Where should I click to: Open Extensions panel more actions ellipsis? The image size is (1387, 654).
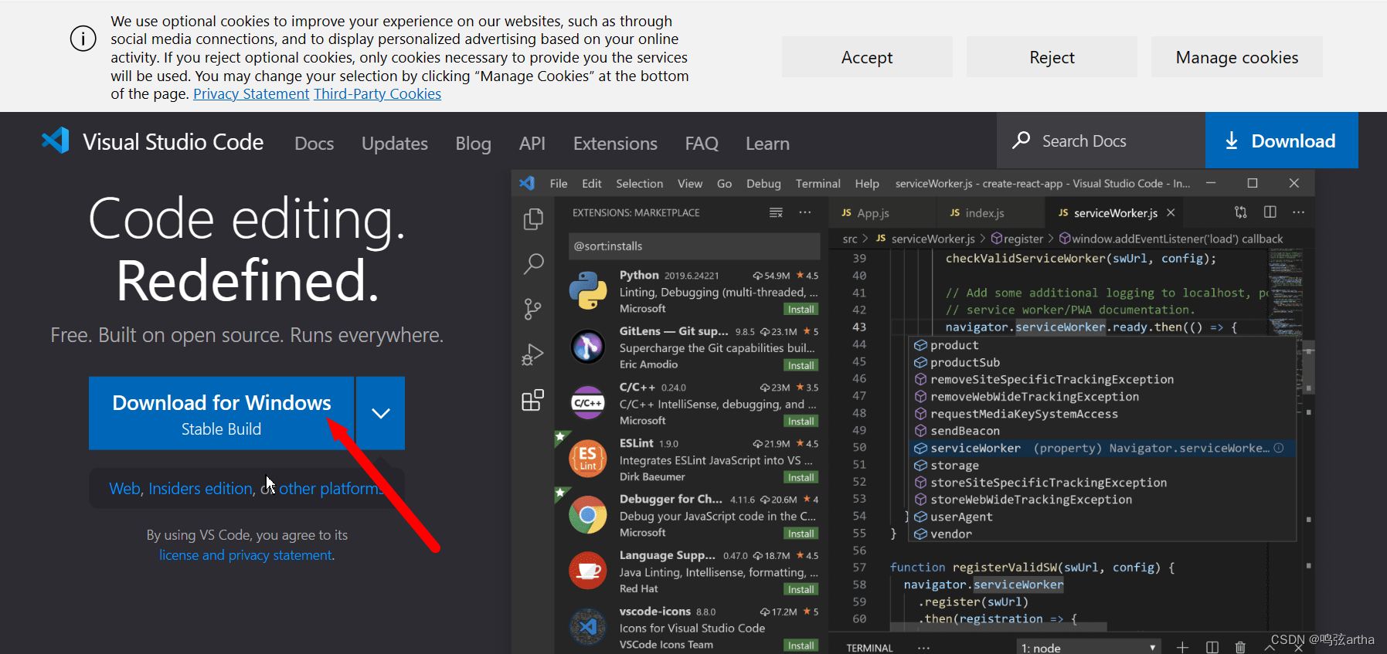point(805,212)
